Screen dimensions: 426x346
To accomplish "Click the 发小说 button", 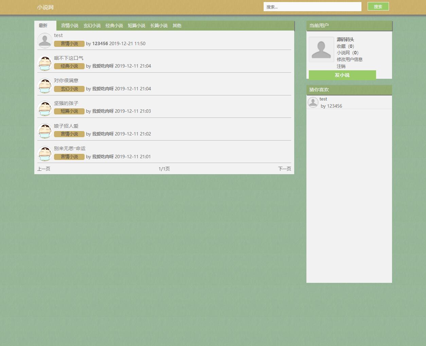I will click(x=342, y=75).
